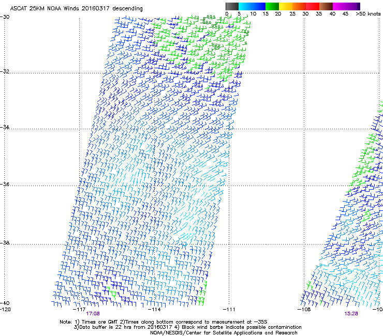The height and width of the screenshot is (336, 383).
Task: Click the purple 17:08 pass time label
Action: point(93,314)
